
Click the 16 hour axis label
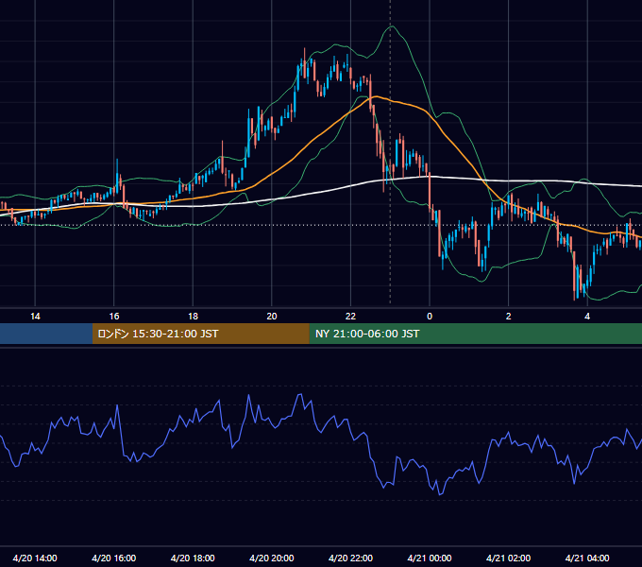click(x=114, y=317)
